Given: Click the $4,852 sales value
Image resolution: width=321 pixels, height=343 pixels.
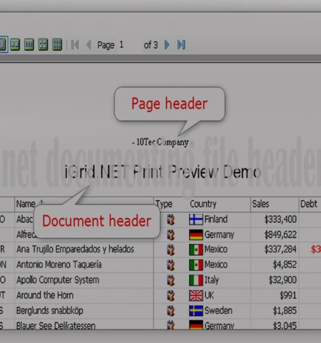Looking at the screenshot, I should click(285, 265).
